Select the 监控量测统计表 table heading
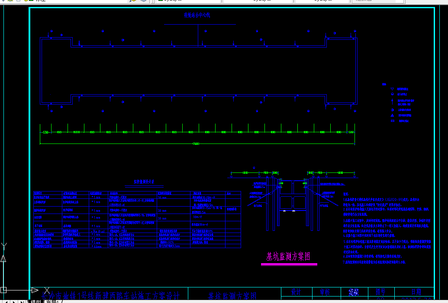 (144, 182)
